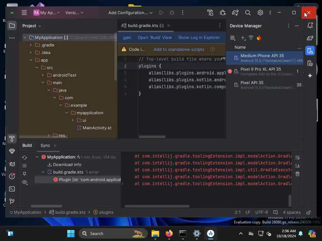The width and height of the screenshot is (322, 241).
Task: Collapse the MyApplication project root node
Action: pyautogui.click(x=25, y=38)
